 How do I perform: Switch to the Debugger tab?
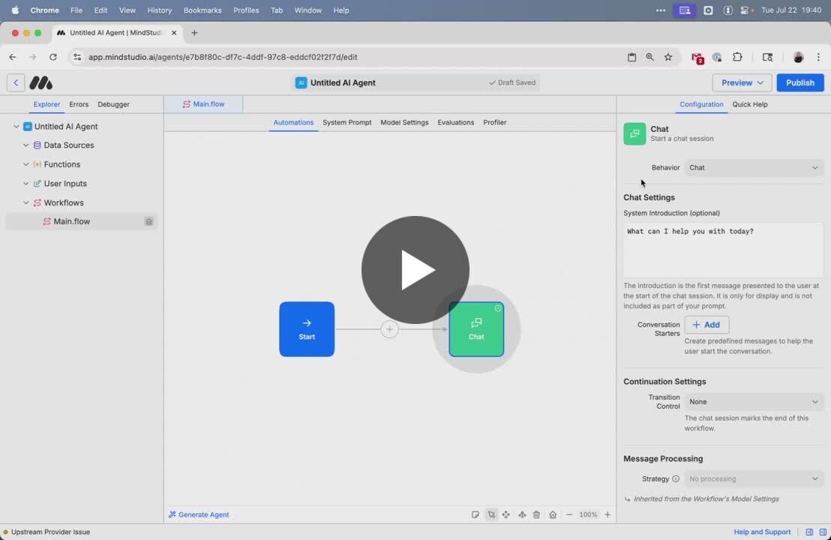(x=113, y=104)
